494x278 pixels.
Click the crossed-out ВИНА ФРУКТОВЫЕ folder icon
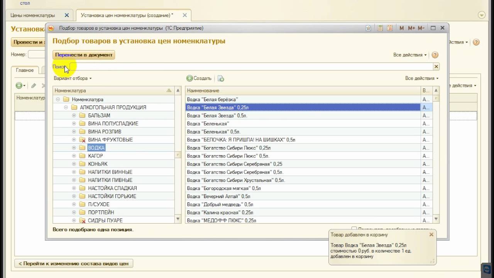pyautogui.click(x=82, y=140)
